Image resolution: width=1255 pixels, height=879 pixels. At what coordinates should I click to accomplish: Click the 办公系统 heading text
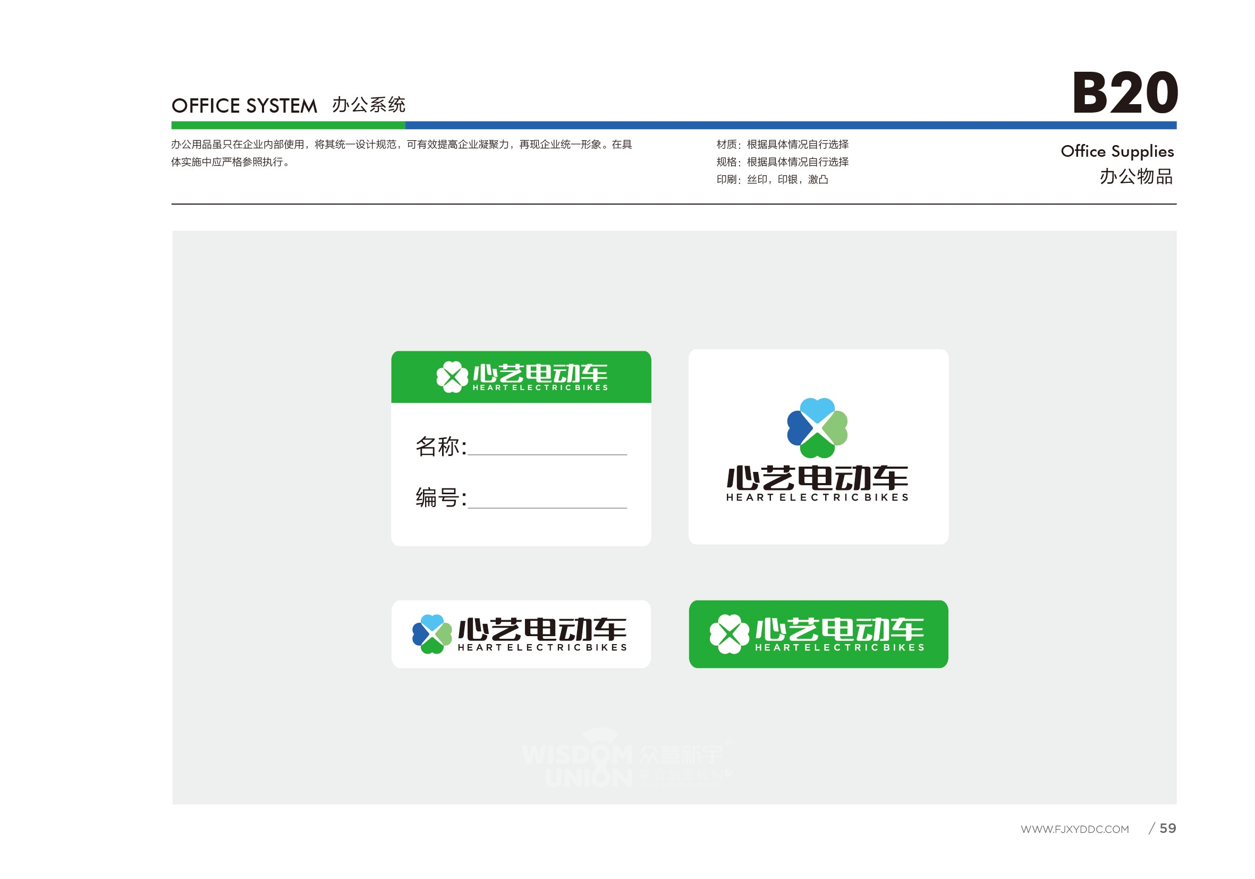368,104
